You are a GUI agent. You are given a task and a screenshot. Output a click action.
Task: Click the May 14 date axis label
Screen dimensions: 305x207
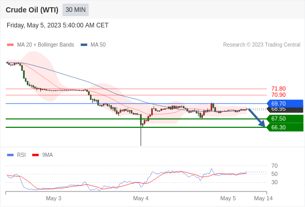pos(263,198)
